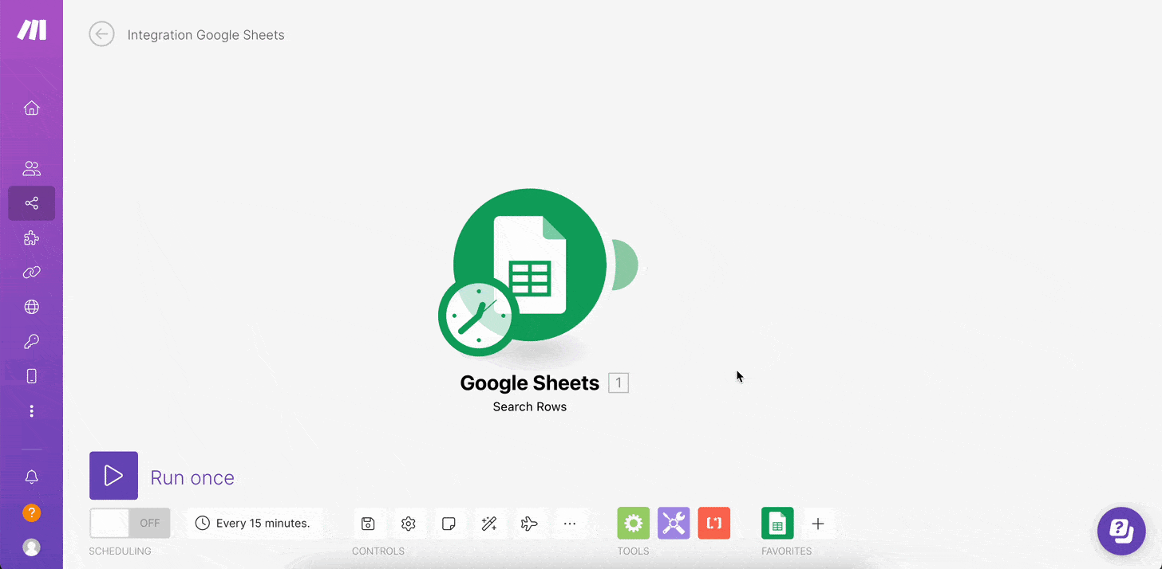Open Notes sticky note icon

click(449, 524)
